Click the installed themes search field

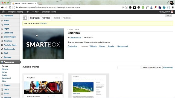129,68
